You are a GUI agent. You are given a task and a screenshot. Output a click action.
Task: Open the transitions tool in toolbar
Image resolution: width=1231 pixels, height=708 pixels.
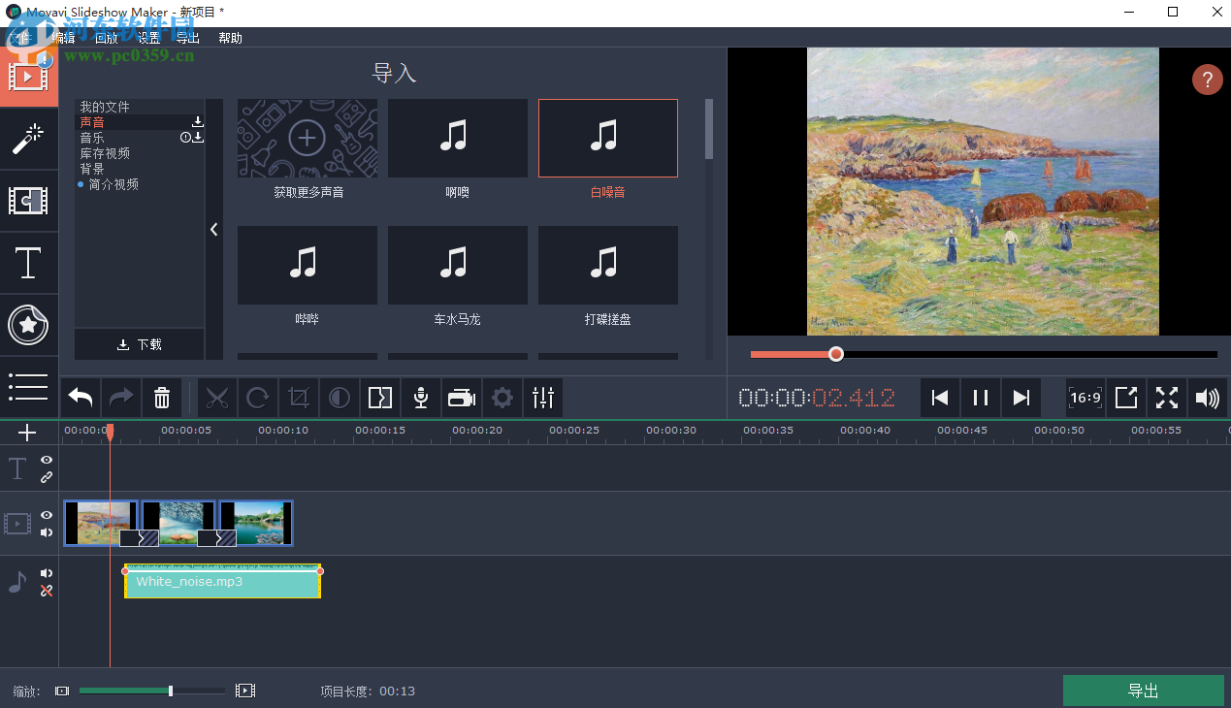click(379, 397)
